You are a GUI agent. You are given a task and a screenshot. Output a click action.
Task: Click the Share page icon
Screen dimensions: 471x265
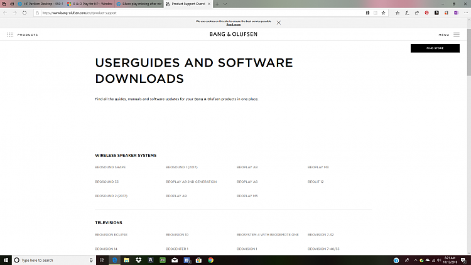click(417, 13)
